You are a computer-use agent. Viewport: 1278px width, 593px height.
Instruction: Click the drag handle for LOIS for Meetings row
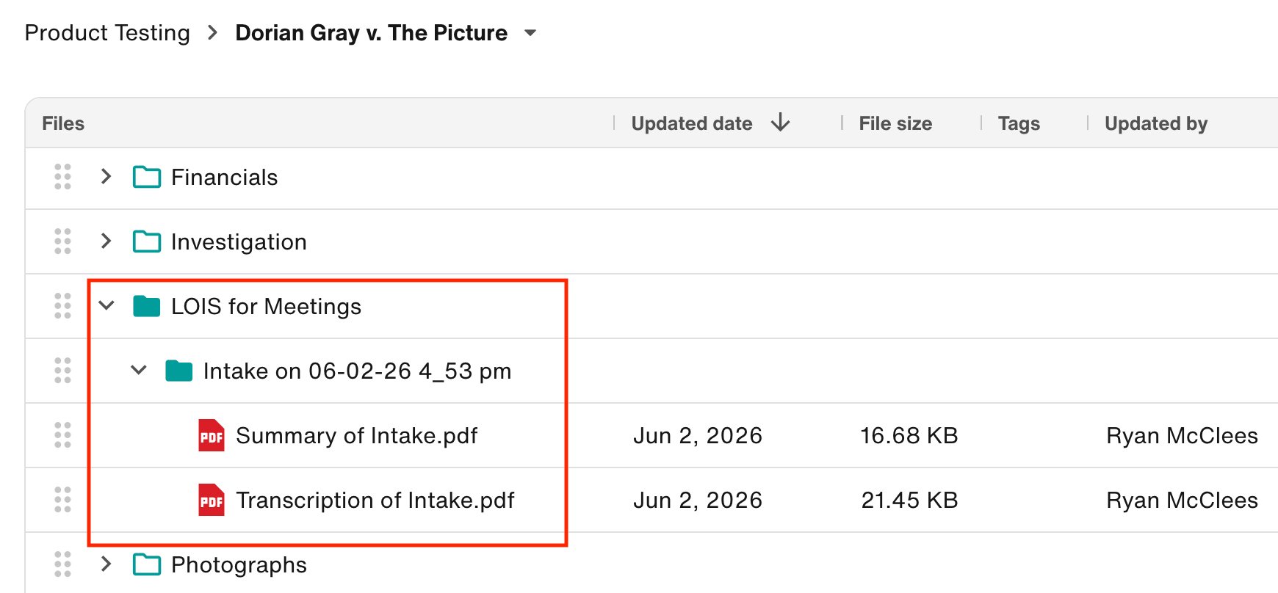pyautogui.click(x=63, y=306)
